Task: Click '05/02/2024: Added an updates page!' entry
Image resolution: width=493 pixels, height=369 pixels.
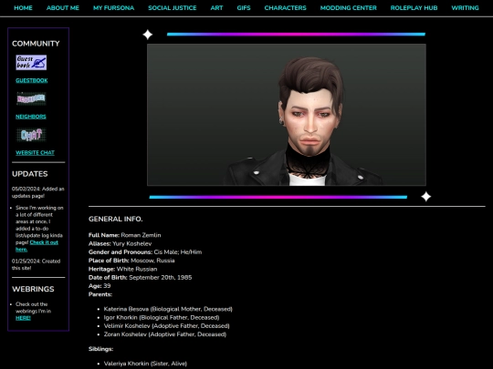Action: 37,192
